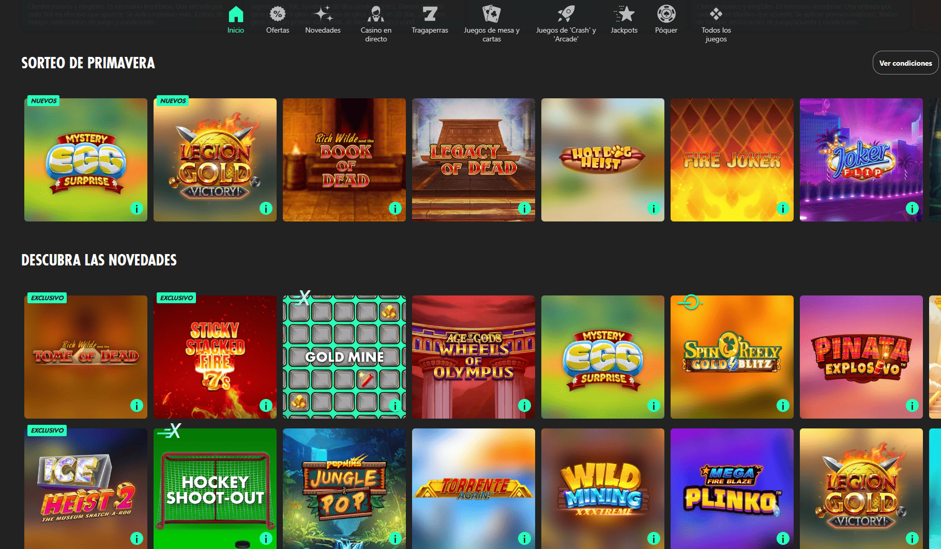Play Age of the Gods Wheels of Olympus
This screenshot has height=549, width=941.
coord(474,357)
